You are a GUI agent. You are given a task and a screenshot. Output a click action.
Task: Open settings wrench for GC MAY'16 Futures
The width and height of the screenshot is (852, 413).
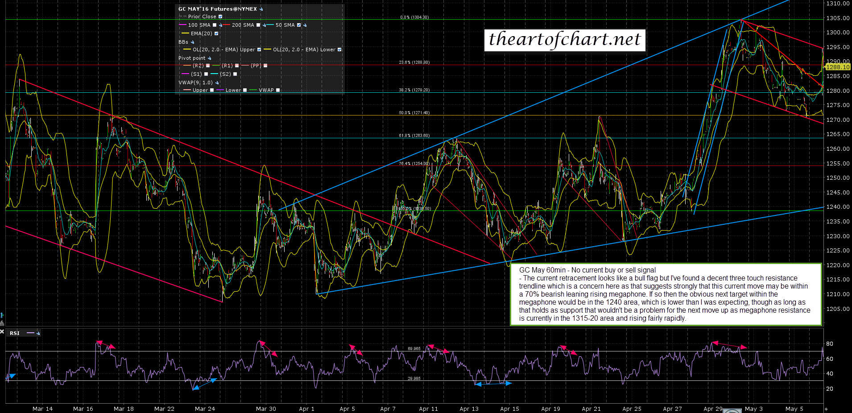261,9
